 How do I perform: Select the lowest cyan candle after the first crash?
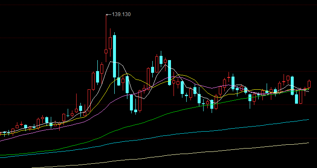pyautogui.click(x=136, y=111)
